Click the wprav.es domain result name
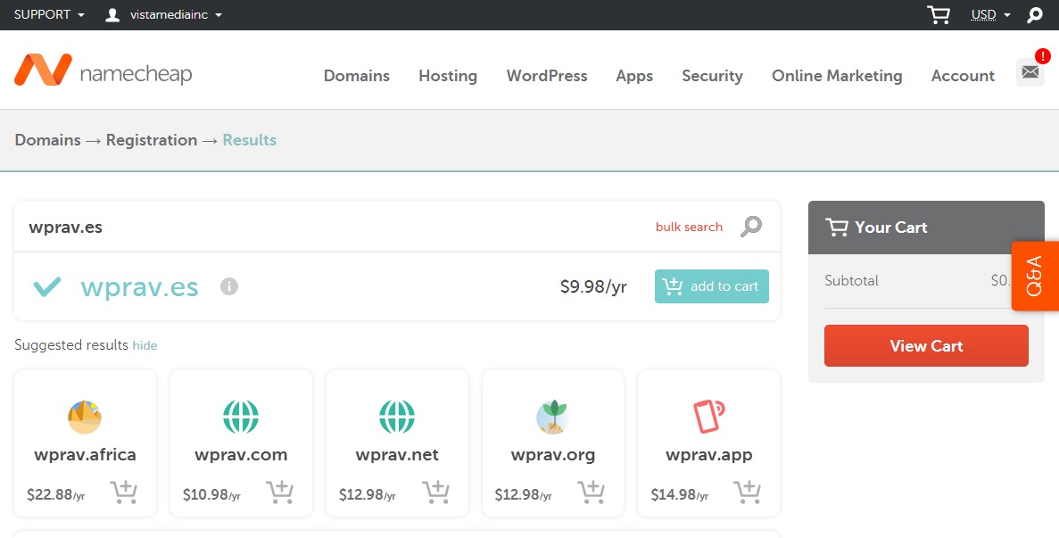This screenshot has width=1059, height=538. coord(140,287)
